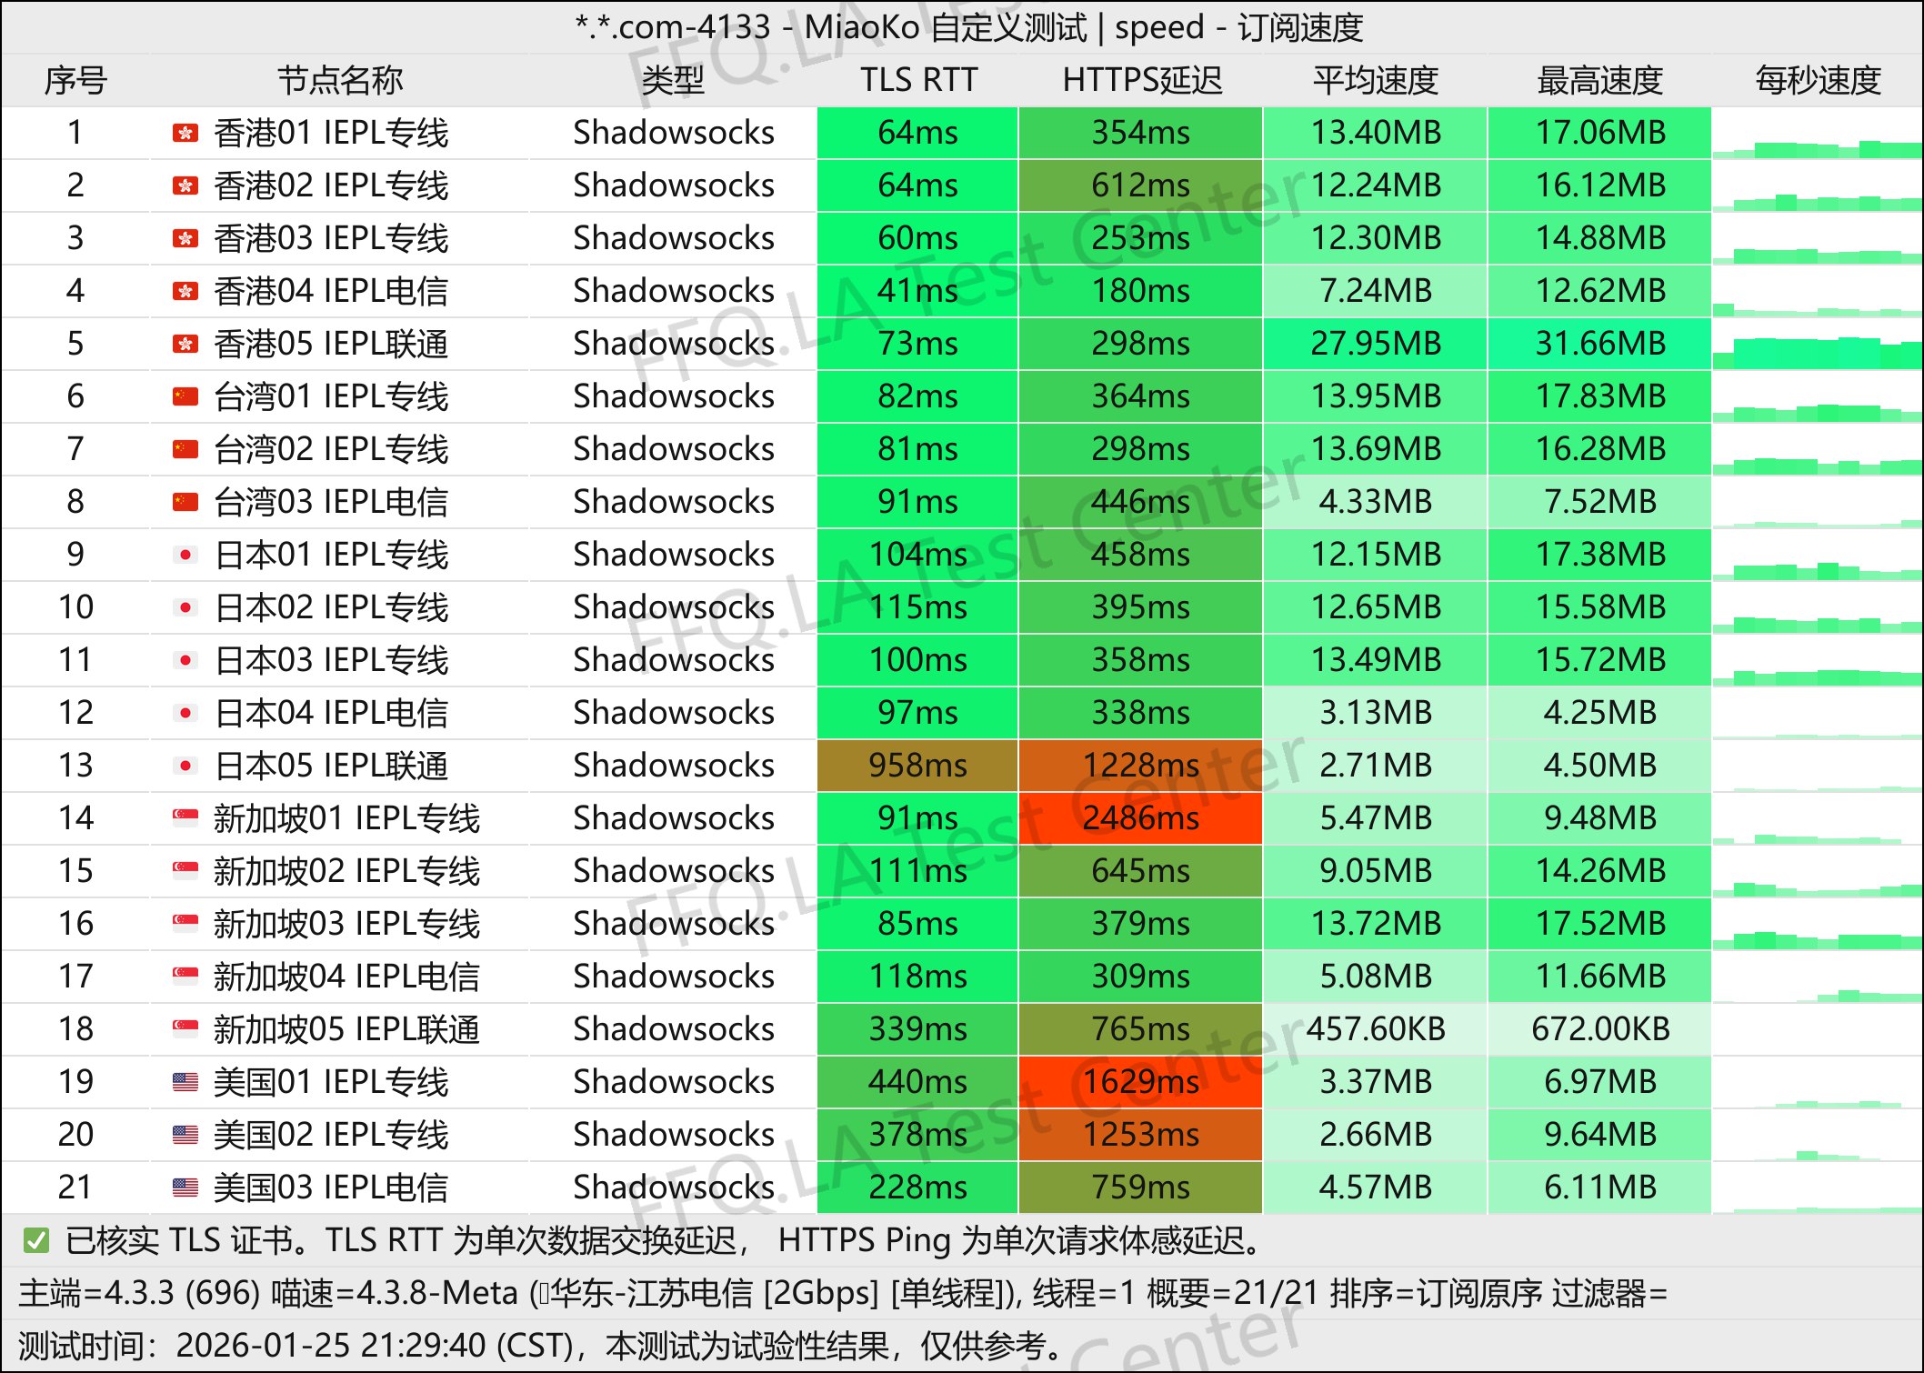This screenshot has width=1924, height=1373.
Task: Click the US flag beside 美国02 IEPL专线
Action: pos(185,1136)
